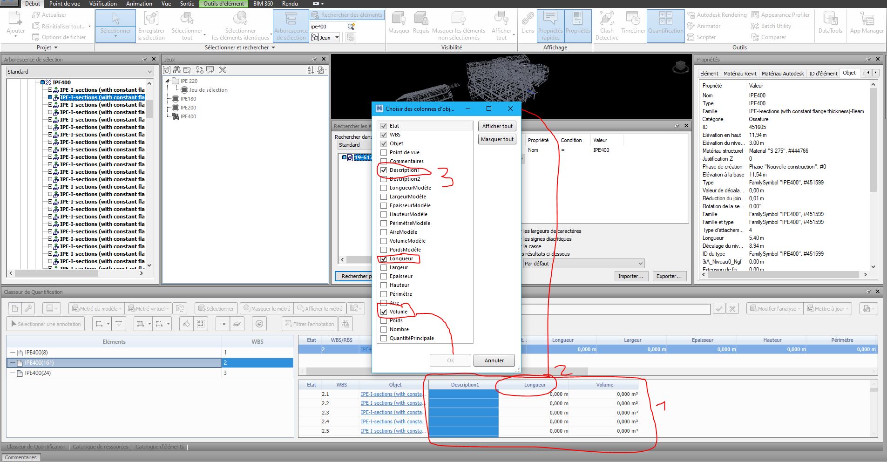Screen dimensions: 887x462
Task: Open Clash Detective
Action: [x=607, y=23]
